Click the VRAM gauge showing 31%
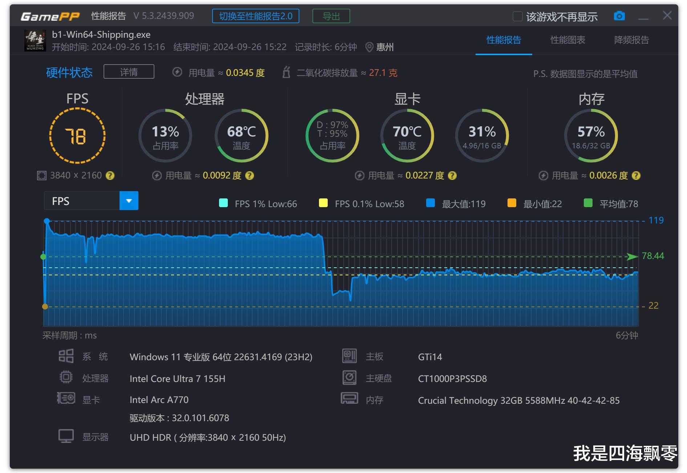Screen dimensions: 687x473 point(482,136)
